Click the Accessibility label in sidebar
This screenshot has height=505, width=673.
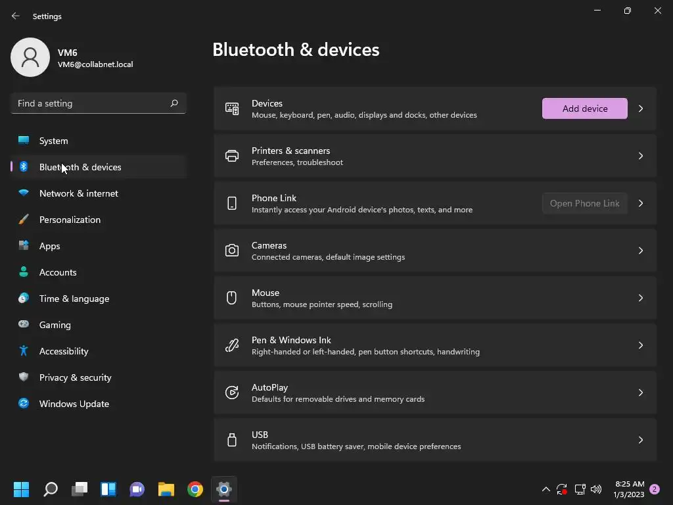pyautogui.click(x=64, y=351)
